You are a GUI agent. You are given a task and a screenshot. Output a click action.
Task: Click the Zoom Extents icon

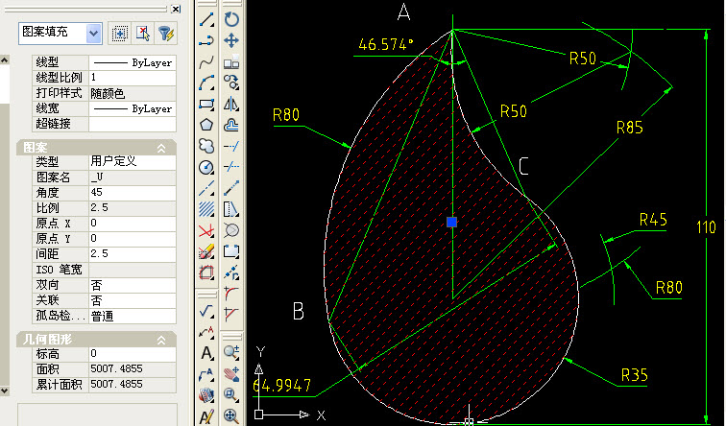231,415
